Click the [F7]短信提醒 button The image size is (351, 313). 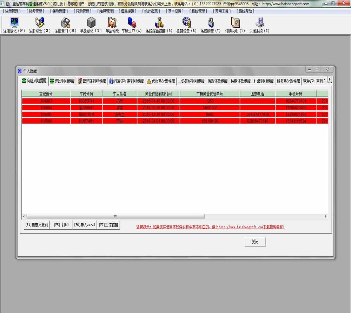point(108,225)
